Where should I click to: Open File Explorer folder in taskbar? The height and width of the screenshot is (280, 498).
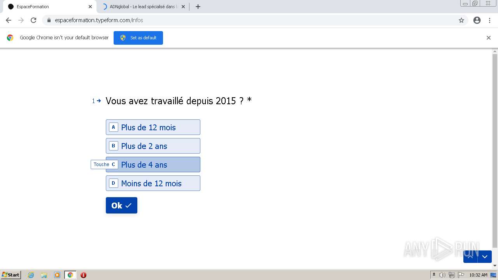[44, 275]
